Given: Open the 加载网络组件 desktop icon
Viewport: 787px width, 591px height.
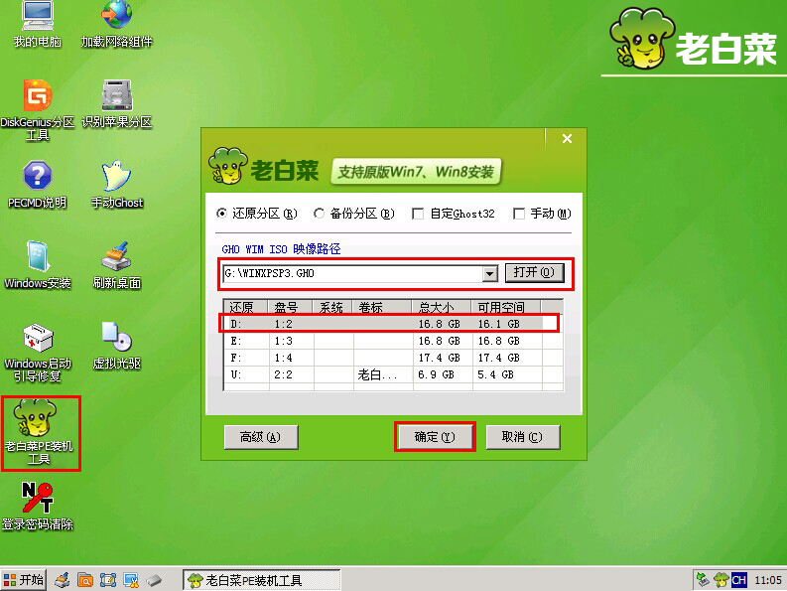Looking at the screenshot, I should [x=116, y=23].
